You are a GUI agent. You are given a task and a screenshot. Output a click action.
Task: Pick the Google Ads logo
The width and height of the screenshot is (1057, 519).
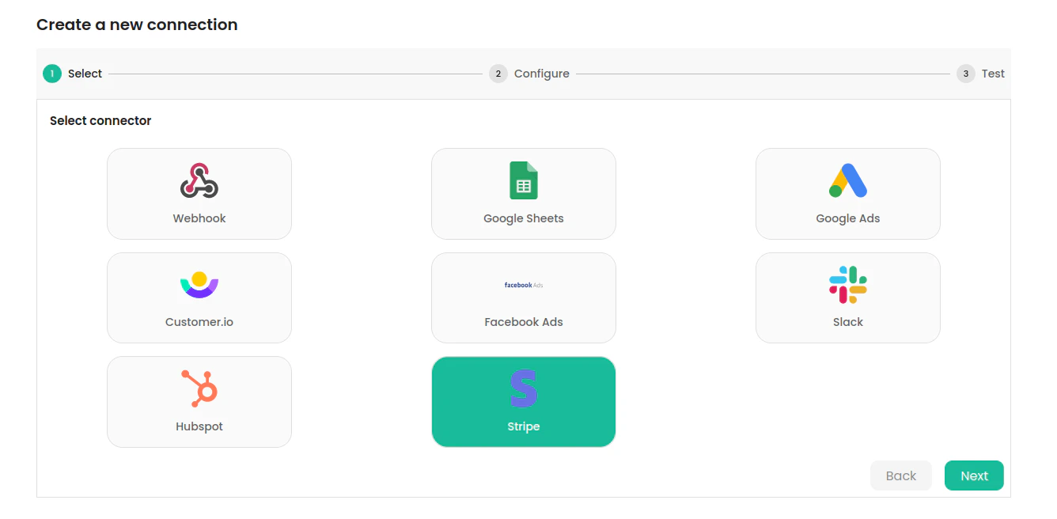tap(848, 180)
